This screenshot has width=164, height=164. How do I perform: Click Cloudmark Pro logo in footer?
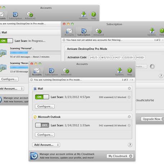(34, 156)
